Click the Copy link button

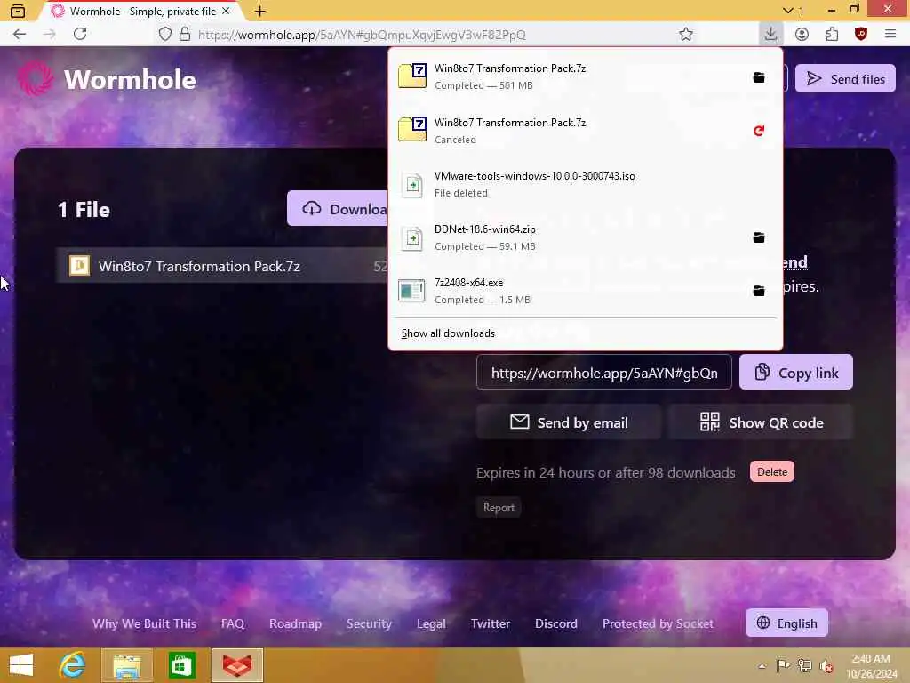(795, 373)
